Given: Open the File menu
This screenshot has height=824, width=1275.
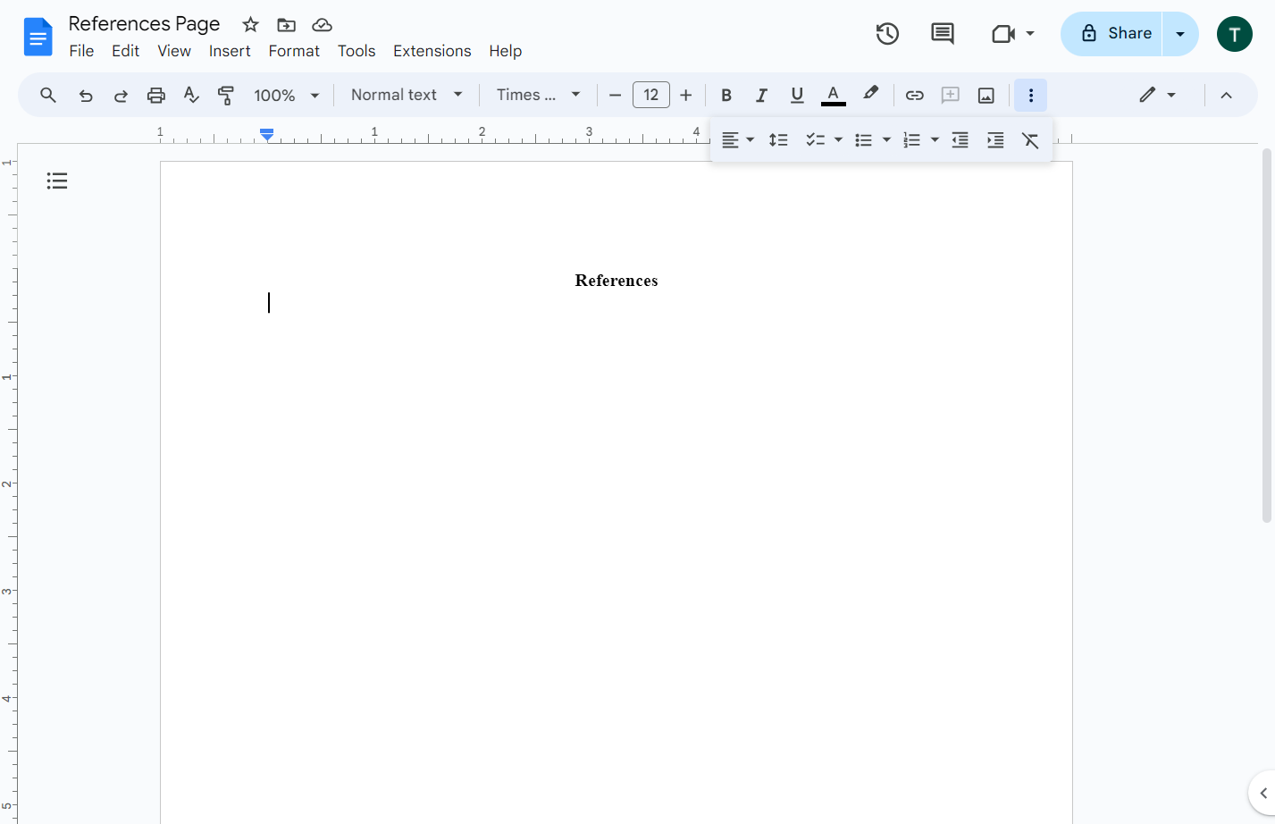Looking at the screenshot, I should (81, 51).
